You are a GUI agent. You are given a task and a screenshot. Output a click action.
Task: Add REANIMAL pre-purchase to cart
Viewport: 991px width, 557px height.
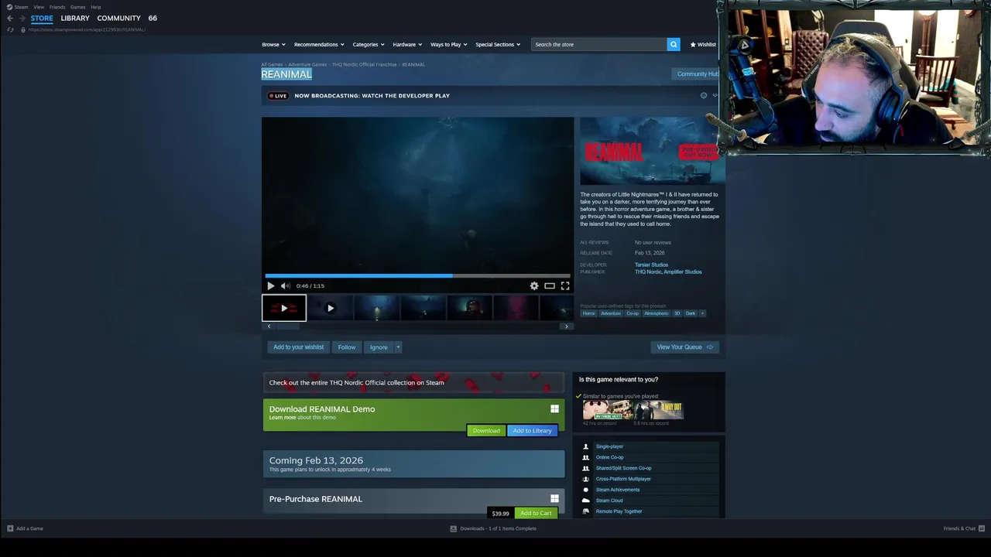coord(536,513)
